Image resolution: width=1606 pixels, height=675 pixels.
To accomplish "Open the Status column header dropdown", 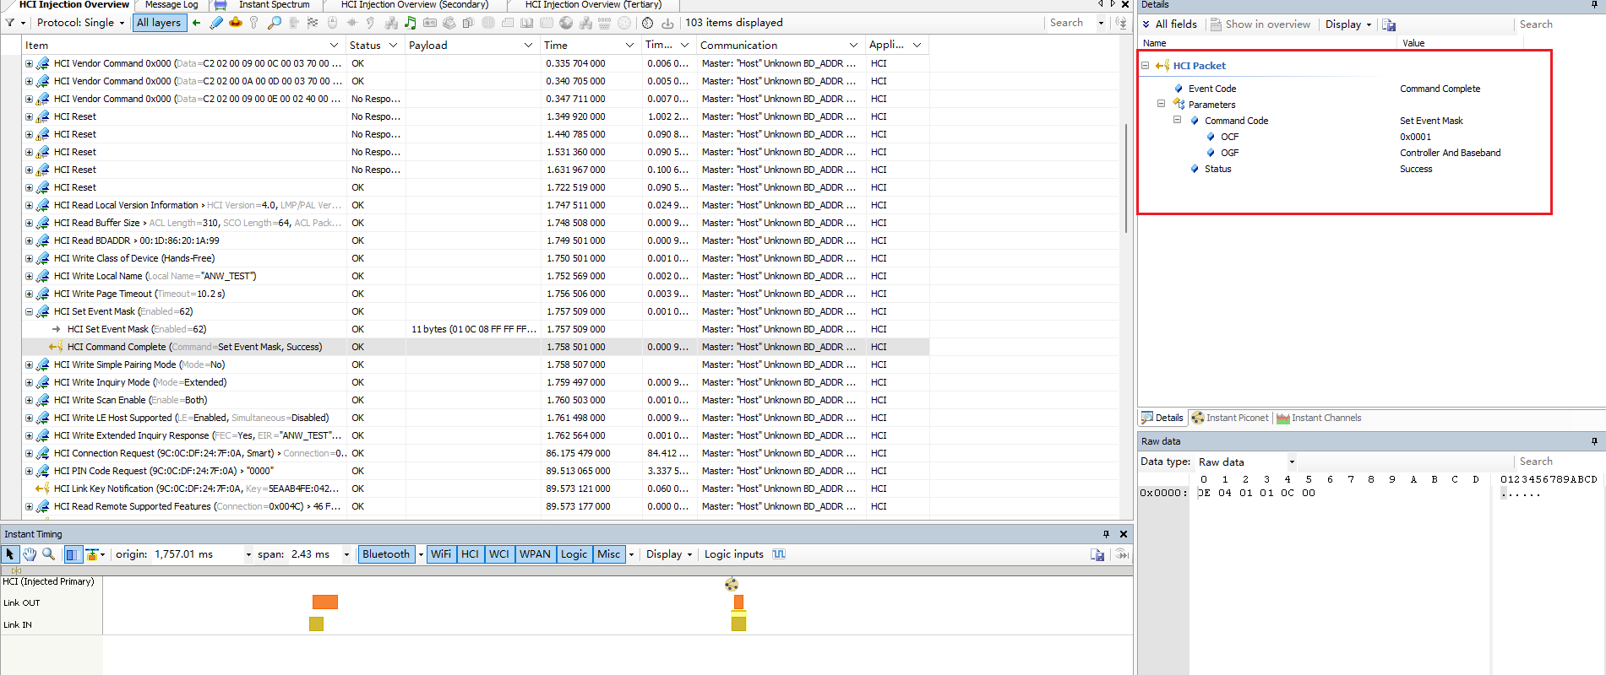I will click(393, 46).
